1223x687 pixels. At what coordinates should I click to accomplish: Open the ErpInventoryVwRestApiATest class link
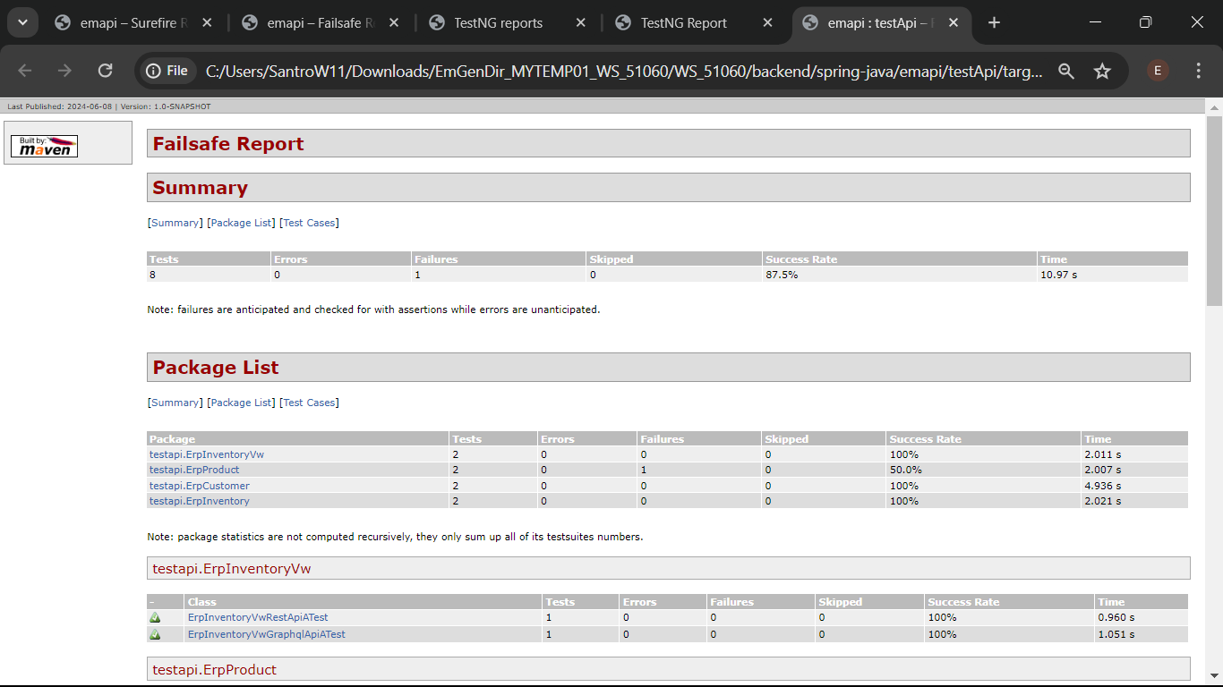(258, 617)
